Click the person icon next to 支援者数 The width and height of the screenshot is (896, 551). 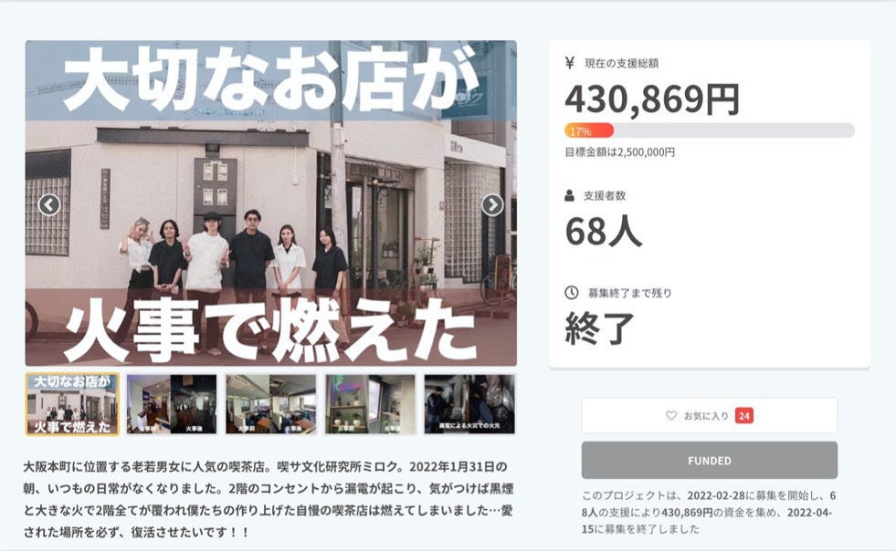569,195
